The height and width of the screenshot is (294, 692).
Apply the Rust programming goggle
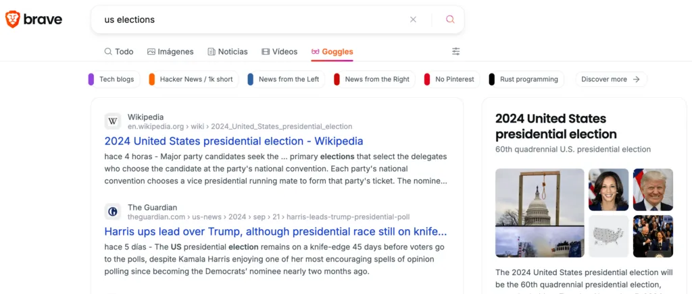526,79
